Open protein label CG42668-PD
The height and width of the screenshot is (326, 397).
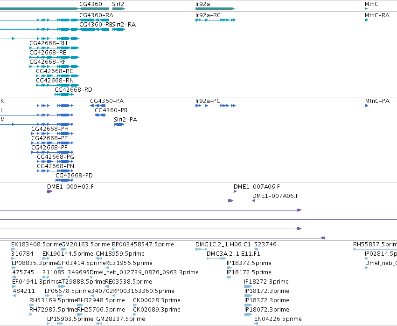(74, 176)
